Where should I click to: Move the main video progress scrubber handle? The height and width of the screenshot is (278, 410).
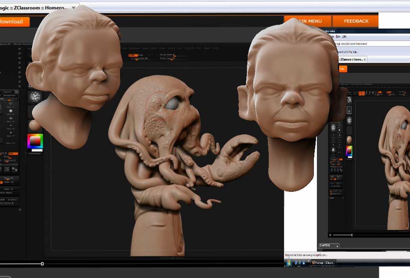click(x=42, y=264)
